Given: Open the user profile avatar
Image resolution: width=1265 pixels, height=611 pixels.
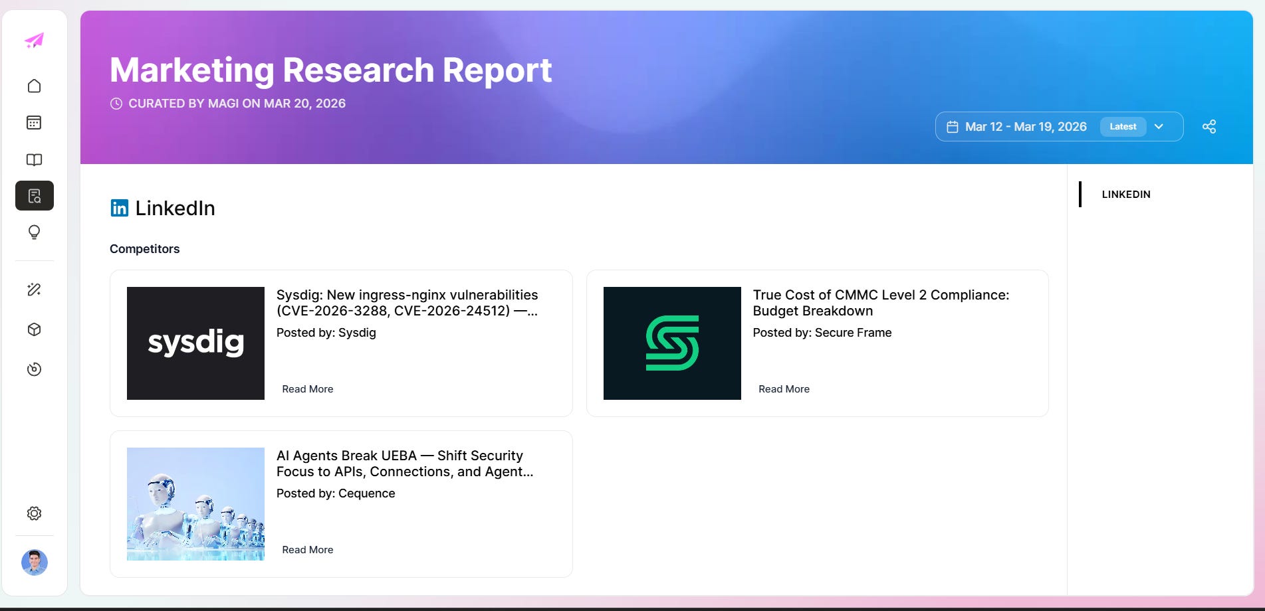Looking at the screenshot, I should pos(35,563).
